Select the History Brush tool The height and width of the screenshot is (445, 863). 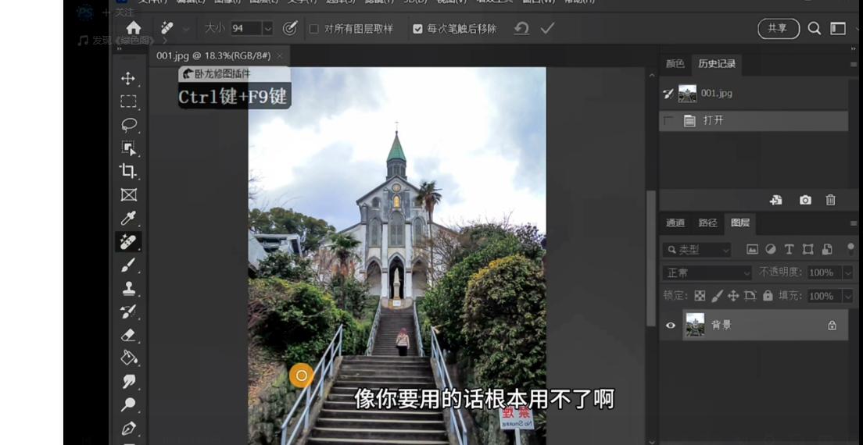tap(128, 311)
